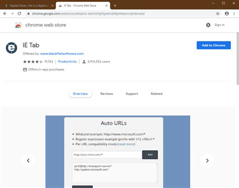This screenshot has width=239, height=188.
Task: Click the browser forward arrow
Action: [x=12, y=14]
